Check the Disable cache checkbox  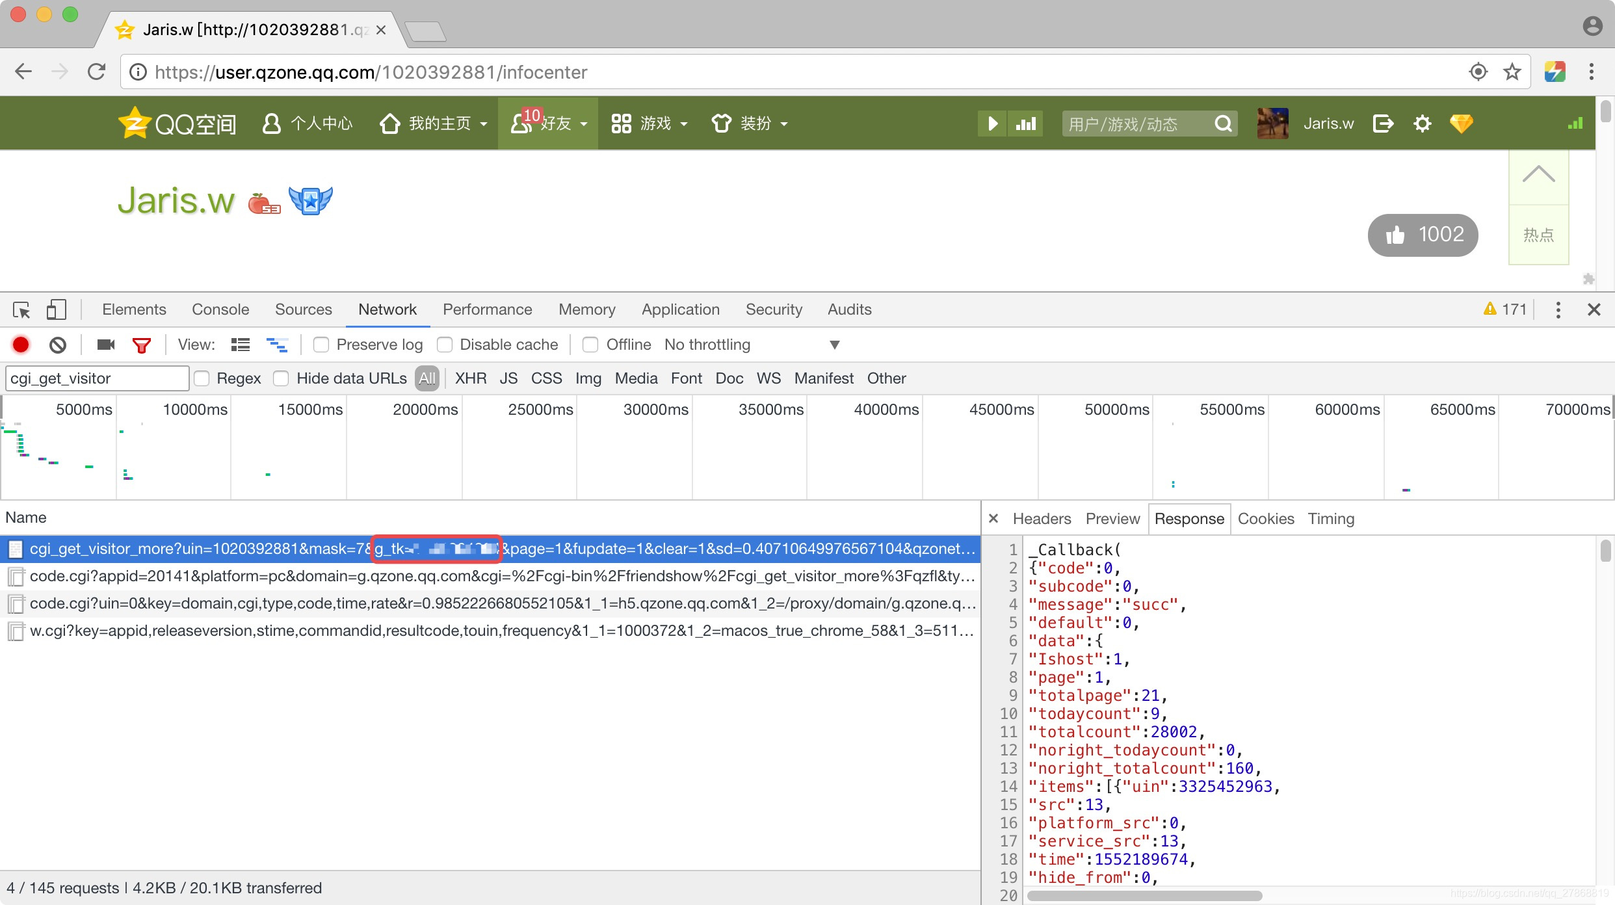(445, 345)
